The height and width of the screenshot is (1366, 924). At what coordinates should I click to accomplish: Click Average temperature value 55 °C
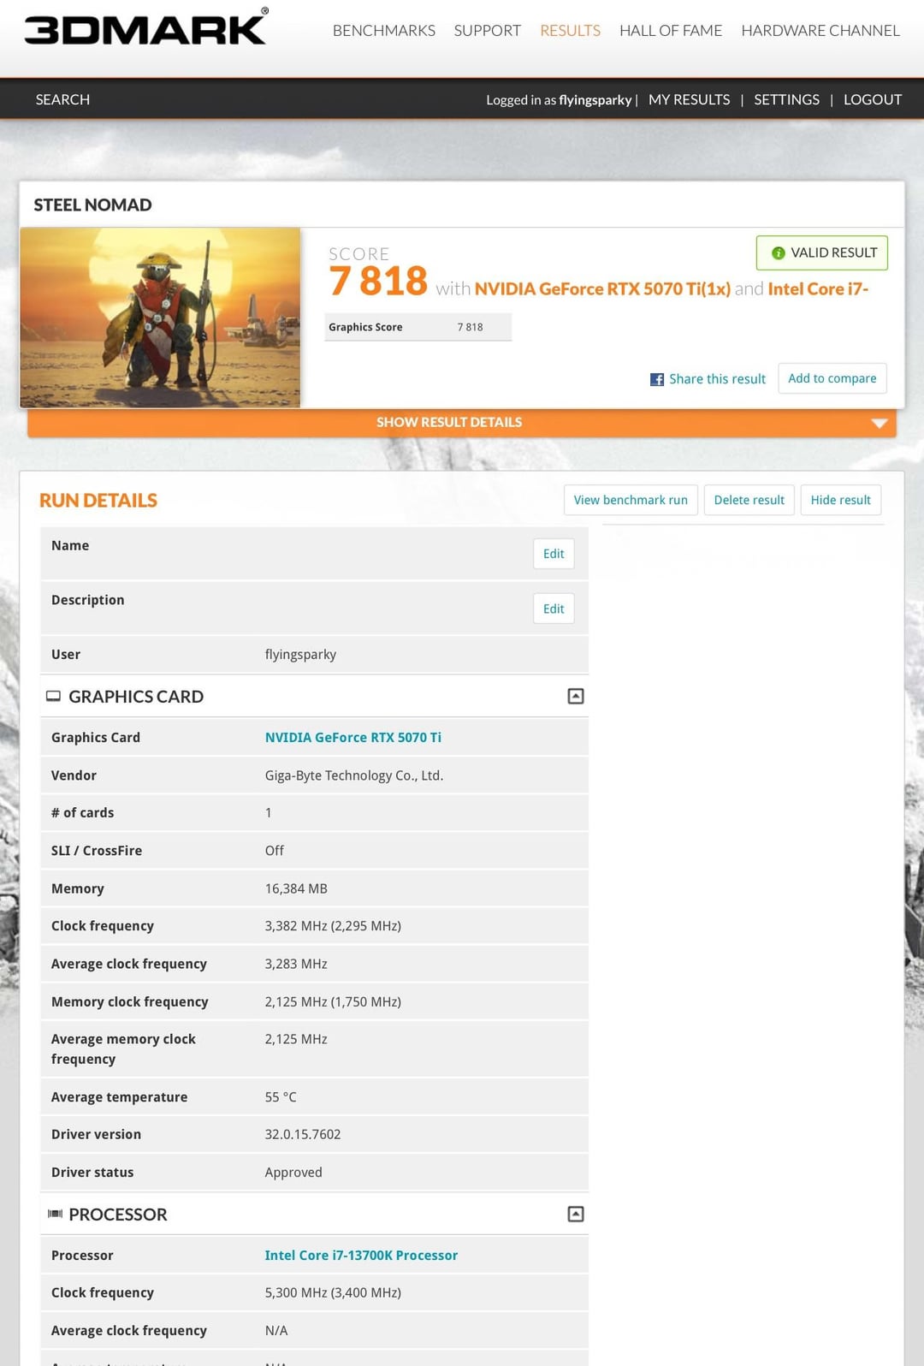pyautogui.click(x=281, y=1097)
